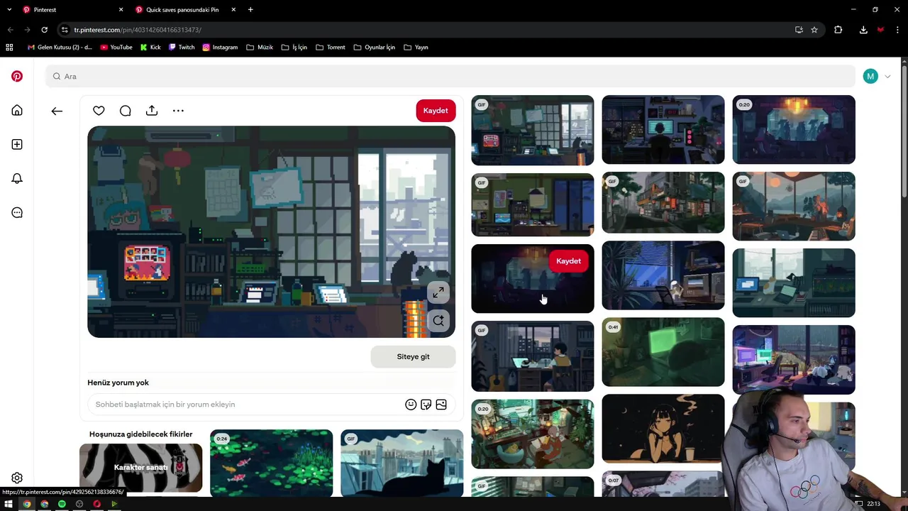Share the pin using the upload icon
This screenshot has height=511, width=908.
[x=152, y=111]
